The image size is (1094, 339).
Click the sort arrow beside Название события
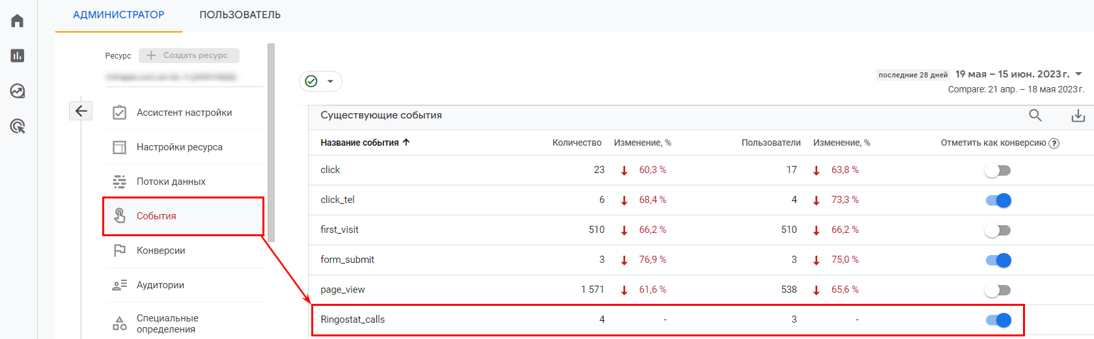pos(406,142)
